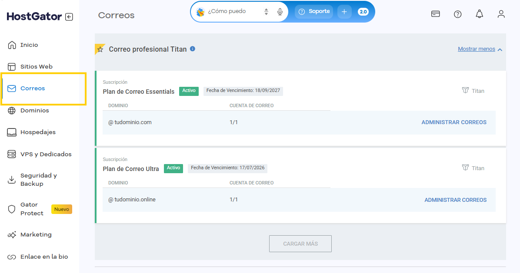The image size is (520, 273).
Task: Click the Soporte button
Action: click(x=314, y=12)
